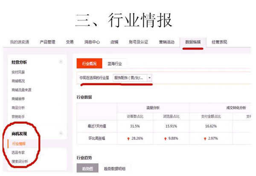Click the 行业趋势 section heading
This screenshot has width=256, height=176.
coord(84,158)
